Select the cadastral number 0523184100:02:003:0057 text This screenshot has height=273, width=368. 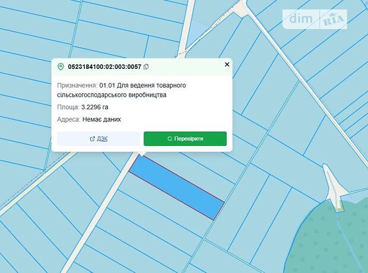104,66
